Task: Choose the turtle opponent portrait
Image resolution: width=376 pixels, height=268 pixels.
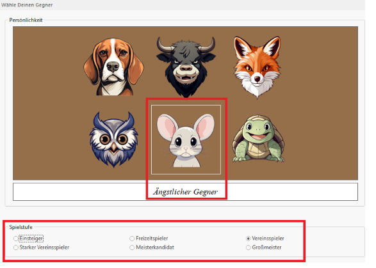Action: click(258, 139)
